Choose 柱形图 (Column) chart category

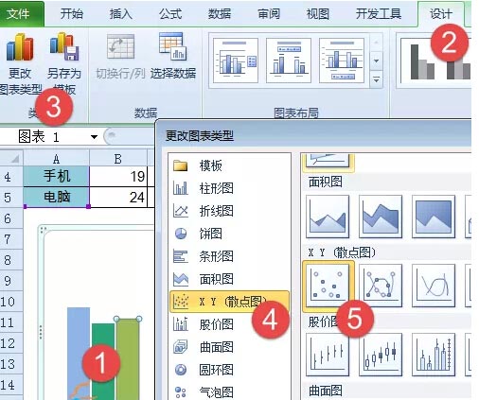[x=229, y=188]
